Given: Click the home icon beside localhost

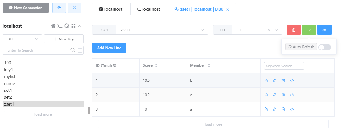Looking at the screenshot, I should coord(53,26).
